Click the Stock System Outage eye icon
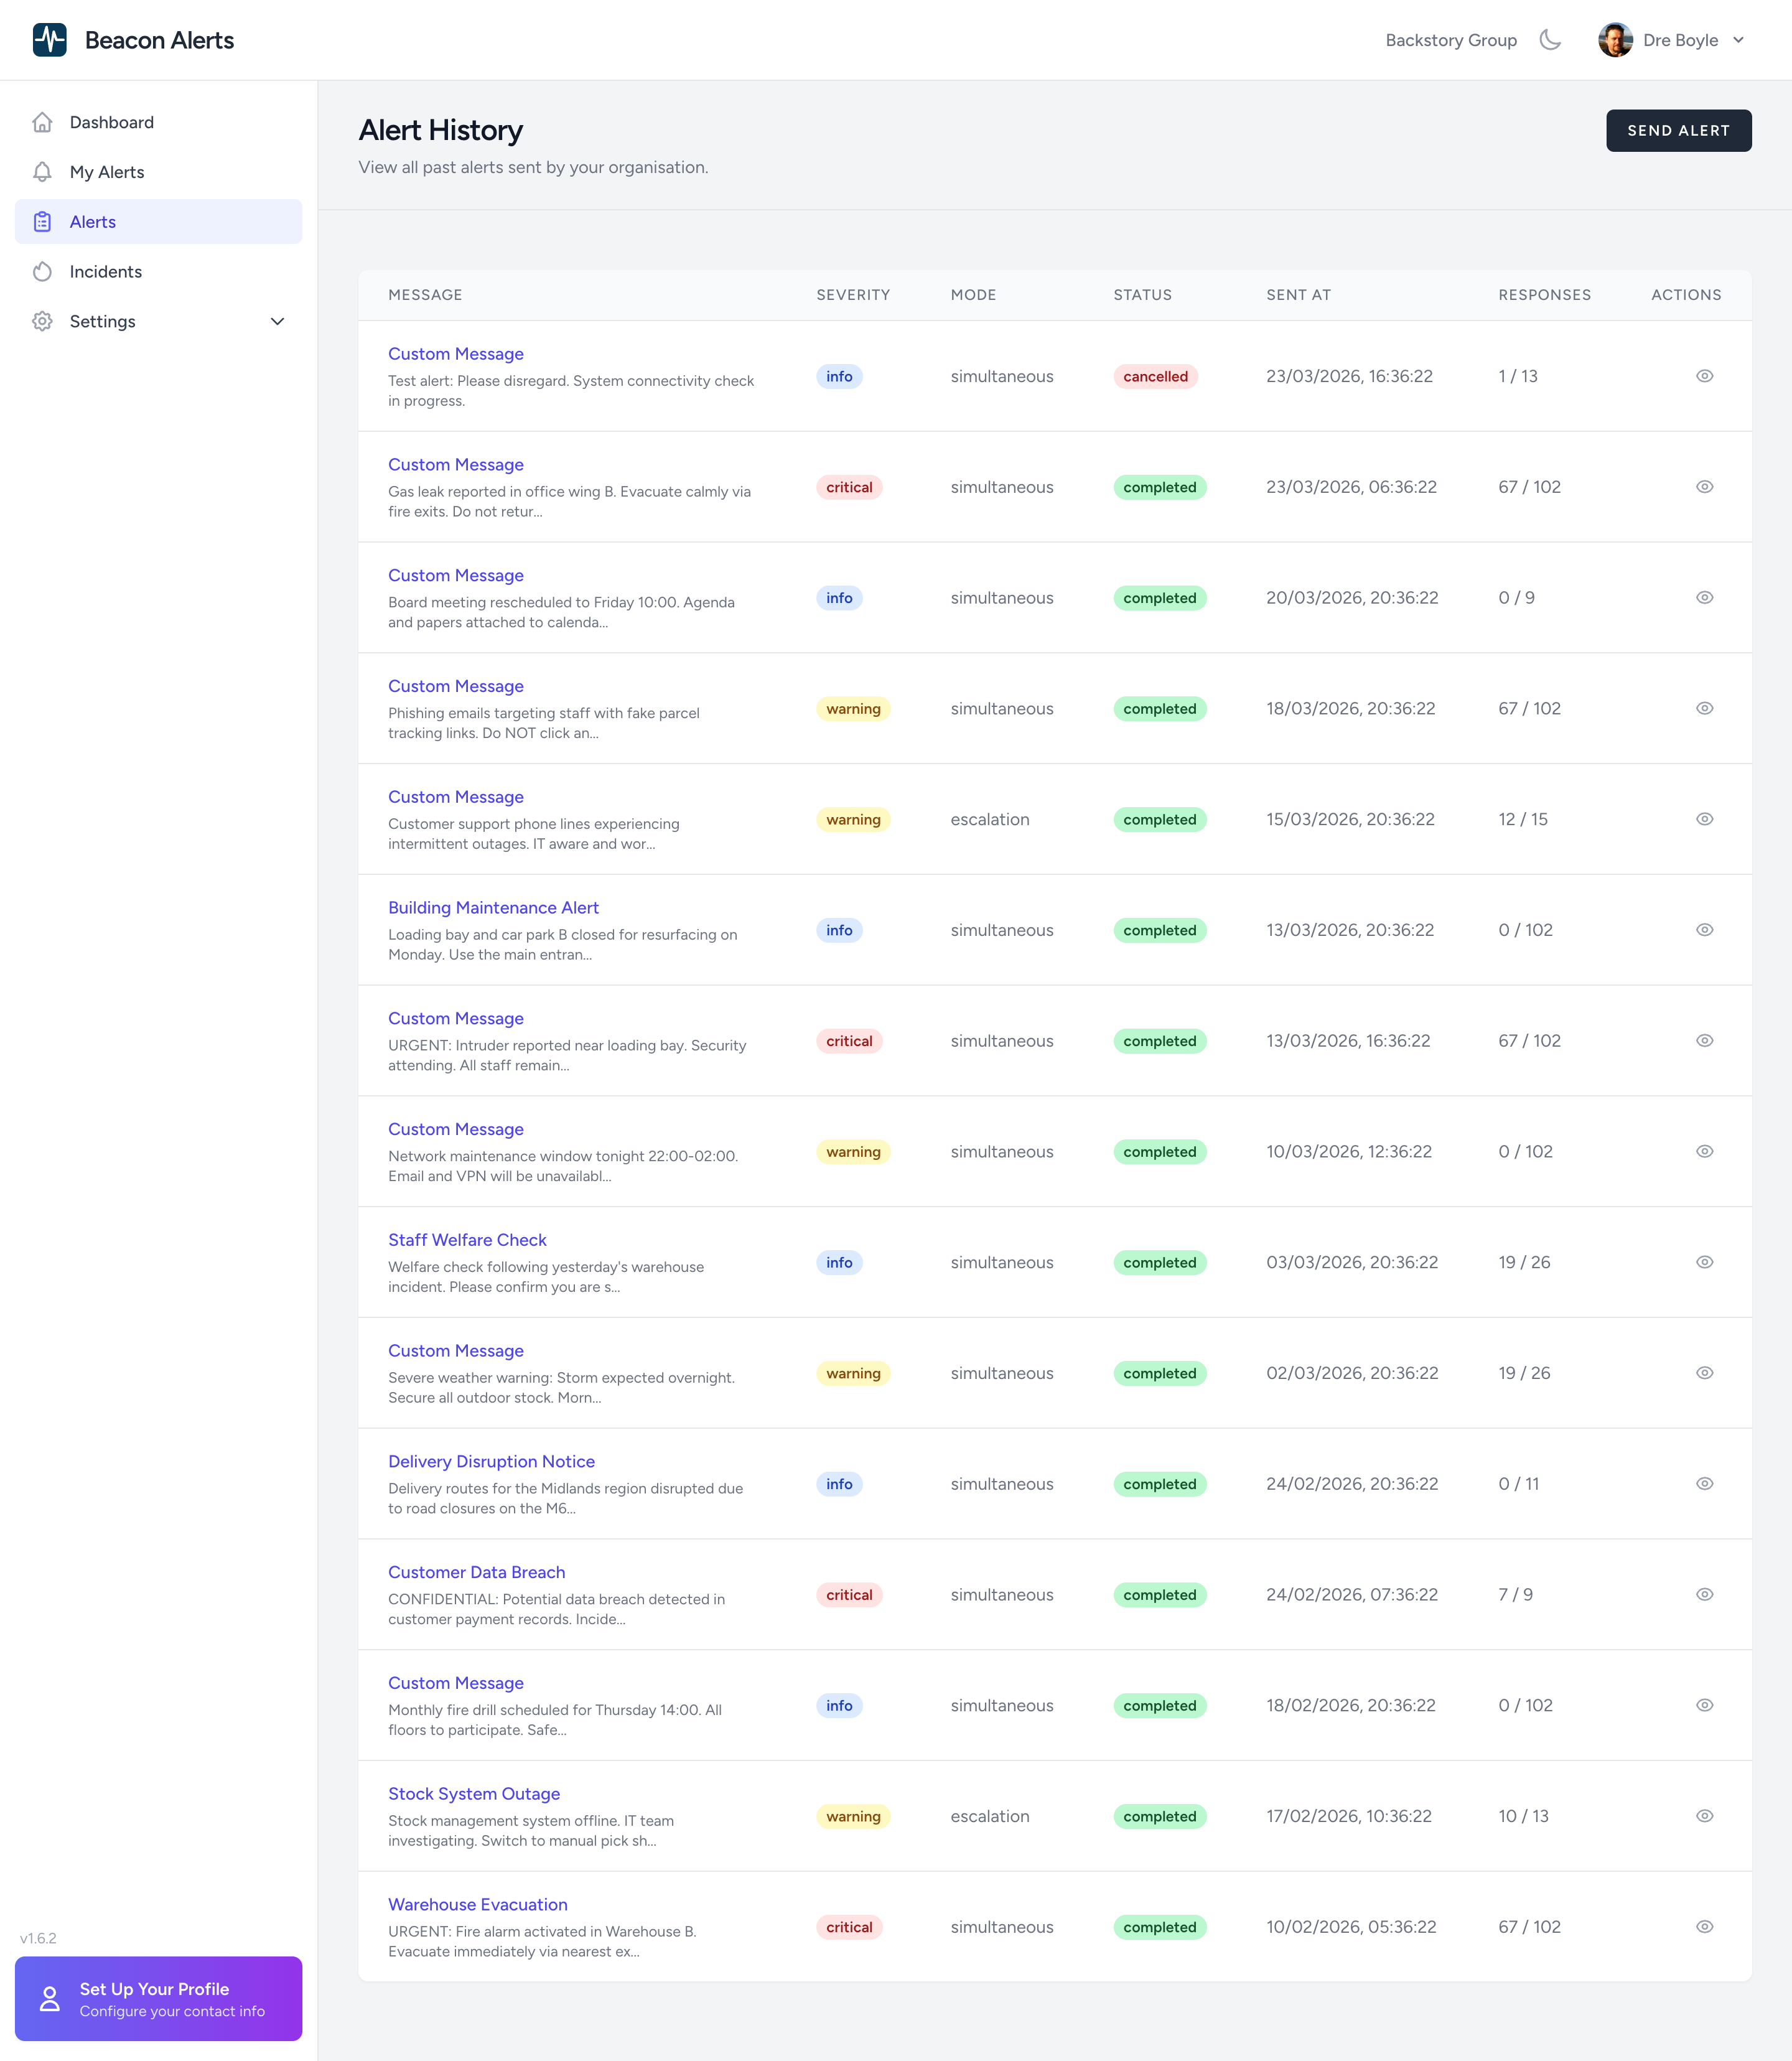This screenshot has height=2061, width=1792. 1704,1816
